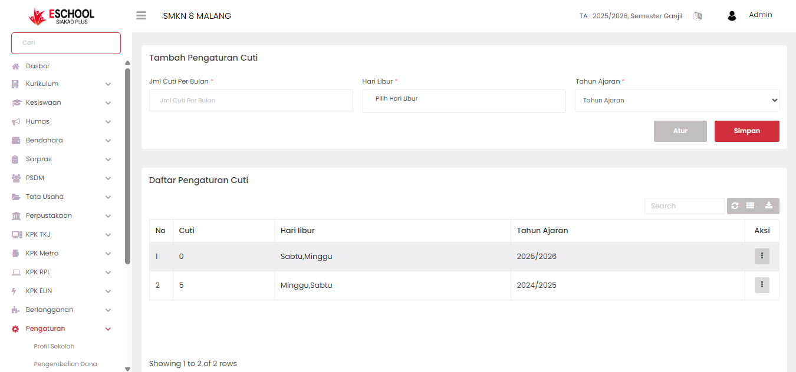Open the table columns toggle icon
The image size is (796, 372).
coord(751,206)
